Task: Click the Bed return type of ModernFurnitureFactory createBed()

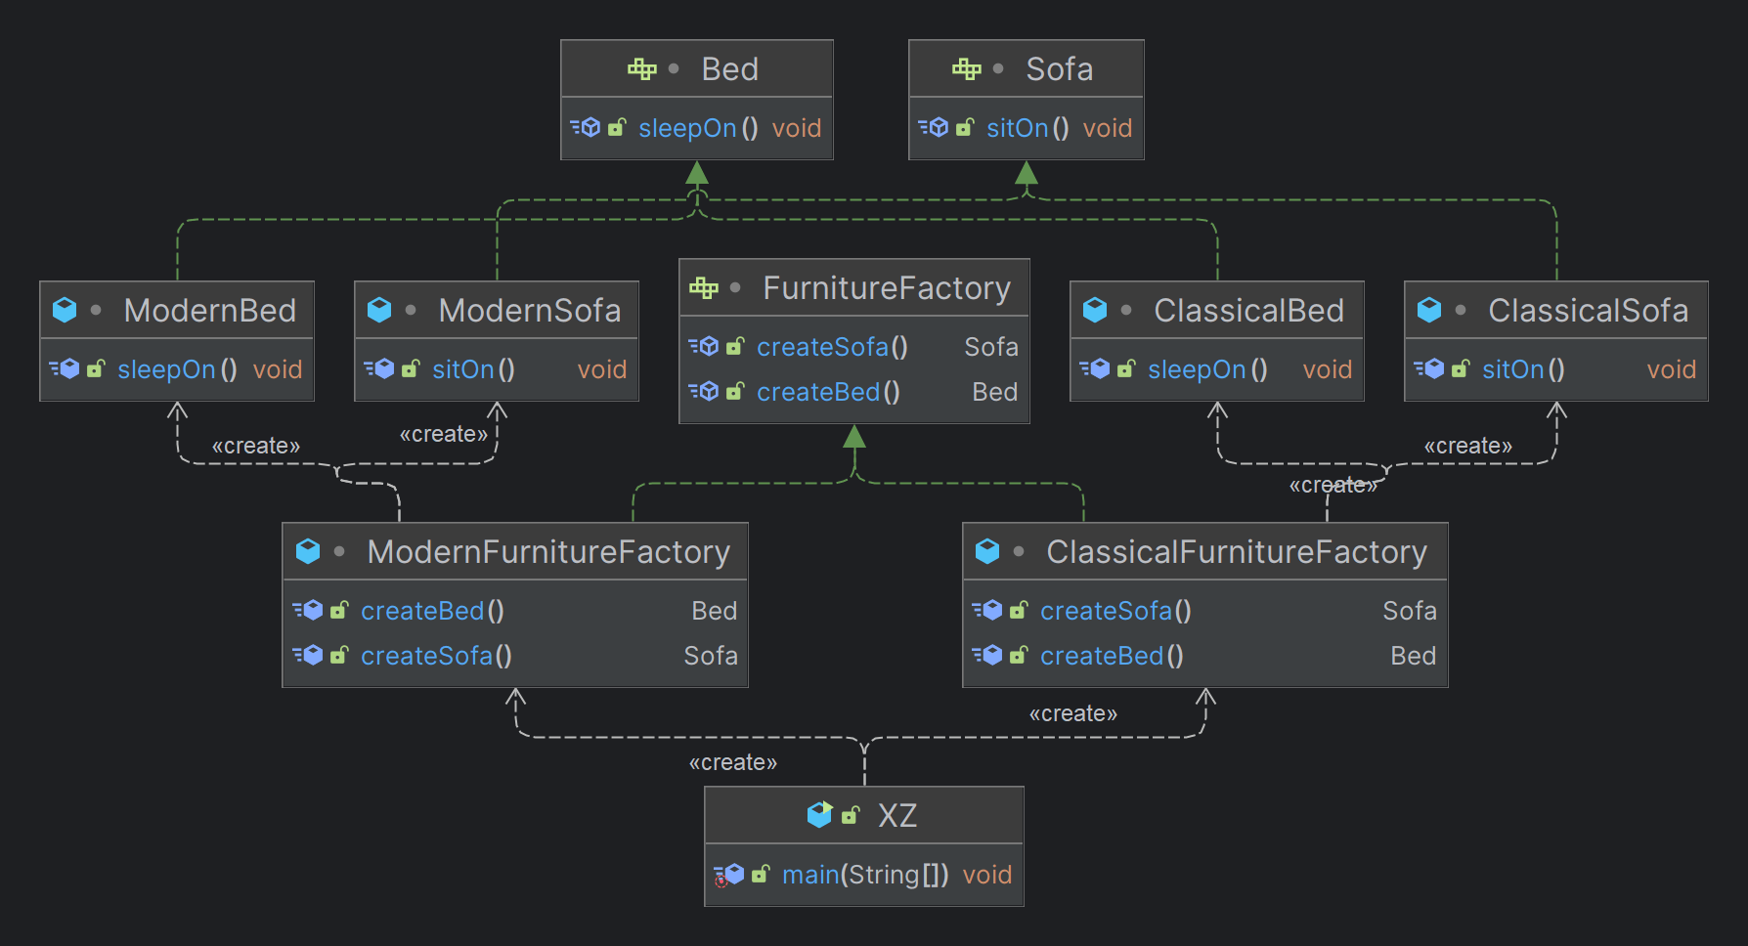Action: [714, 611]
